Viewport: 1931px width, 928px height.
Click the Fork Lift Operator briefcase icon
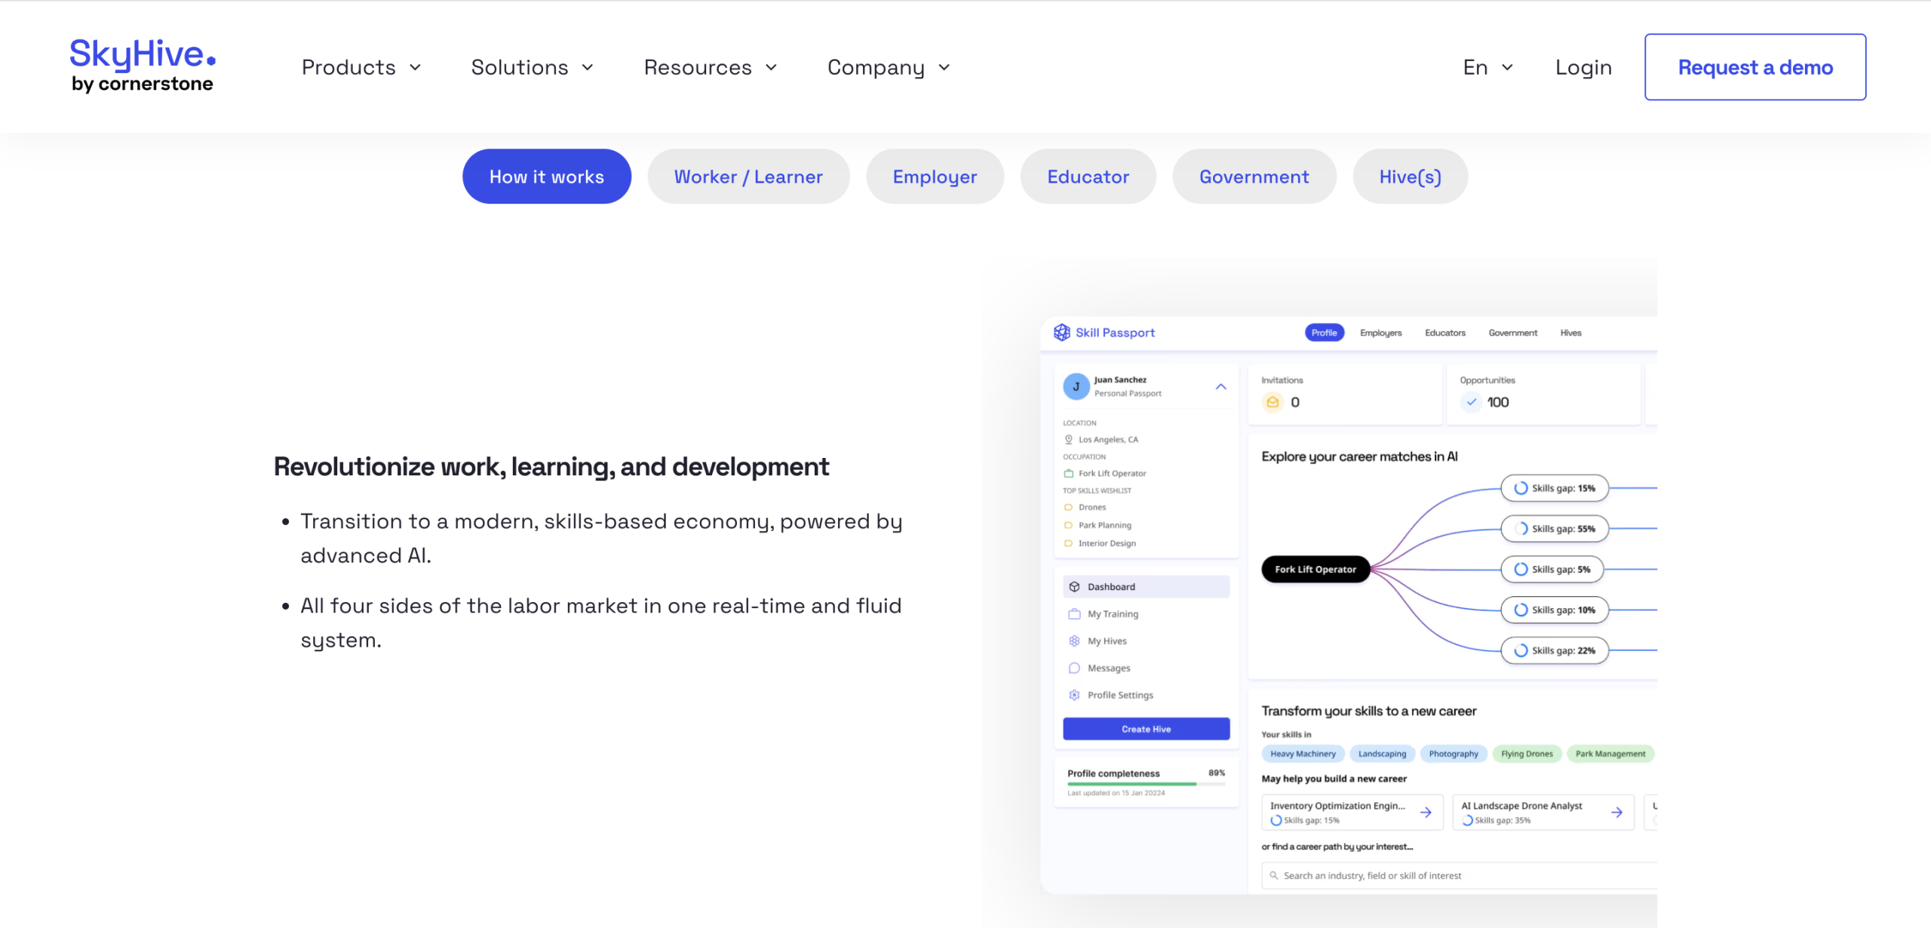[x=1068, y=474]
